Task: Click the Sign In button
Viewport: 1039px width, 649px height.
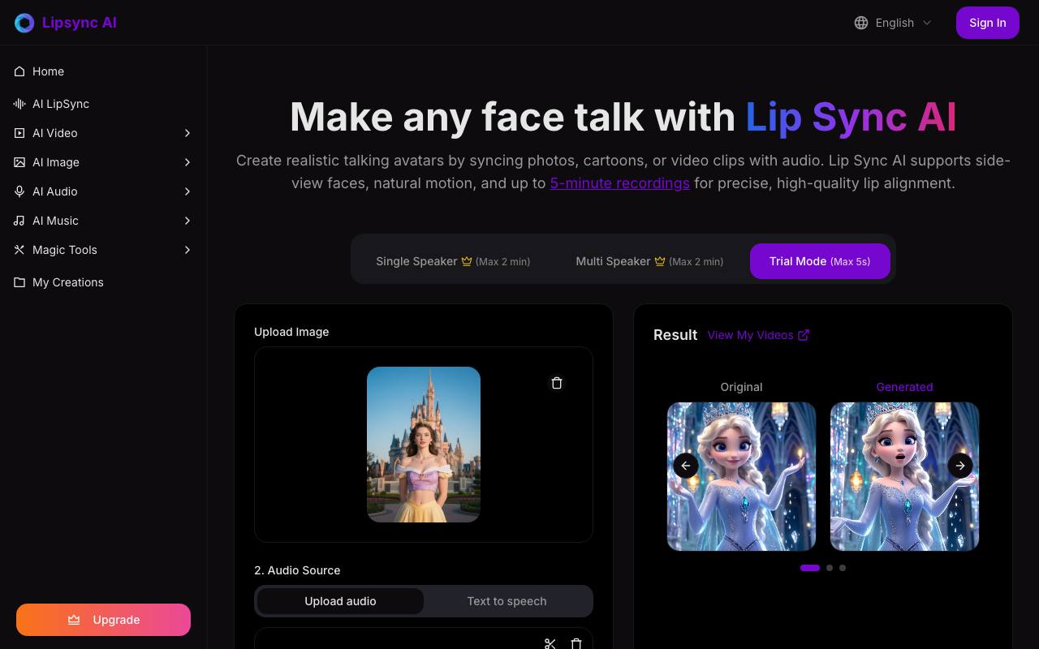Action: 987,23
